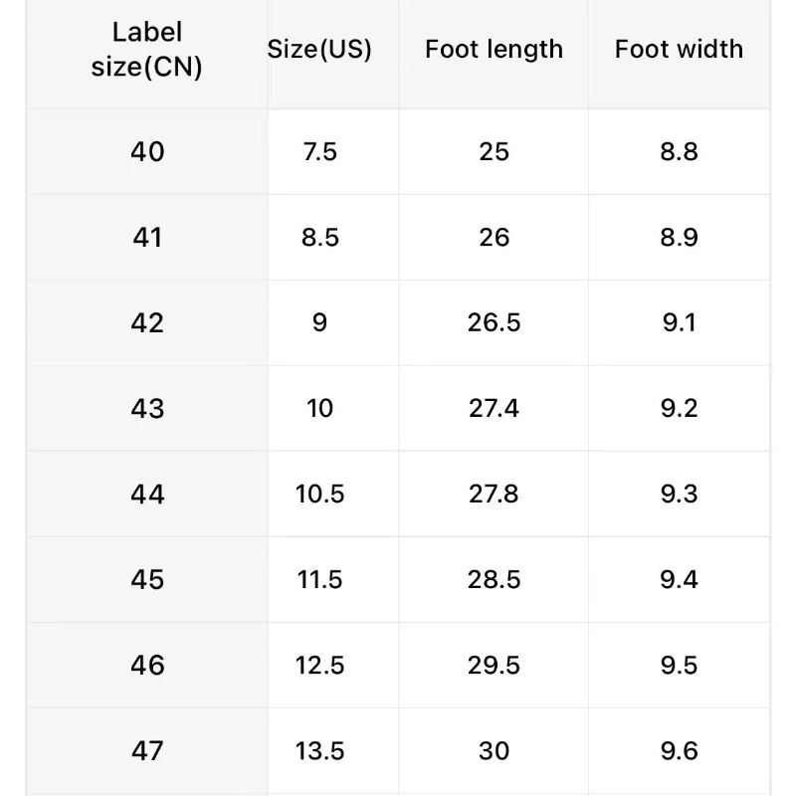Select label size 42 cell
This screenshot has width=796, height=796.
[147, 323]
